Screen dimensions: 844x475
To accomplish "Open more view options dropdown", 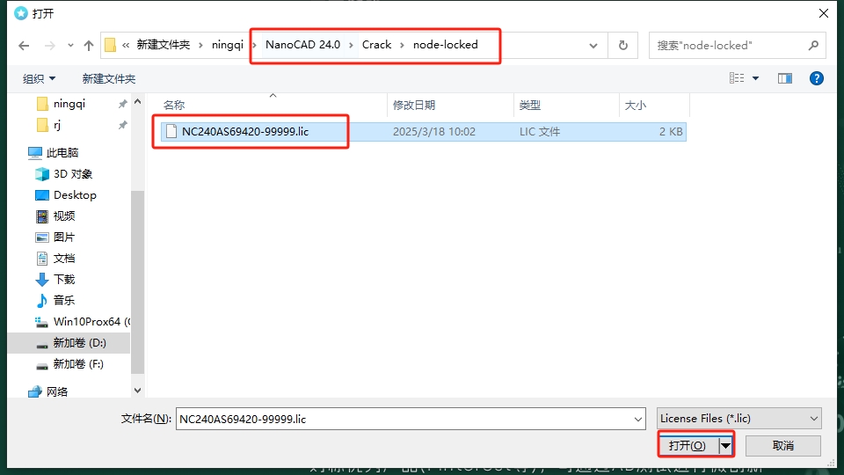I will click(756, 78).
